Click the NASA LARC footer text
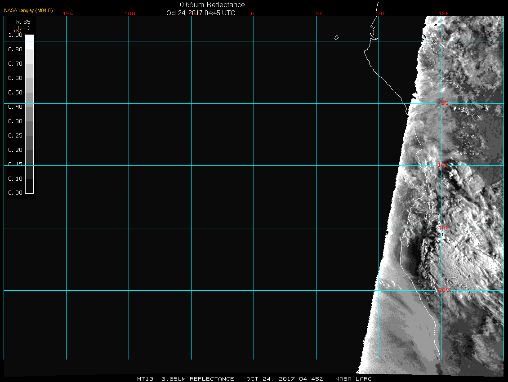 pos(353,379)
